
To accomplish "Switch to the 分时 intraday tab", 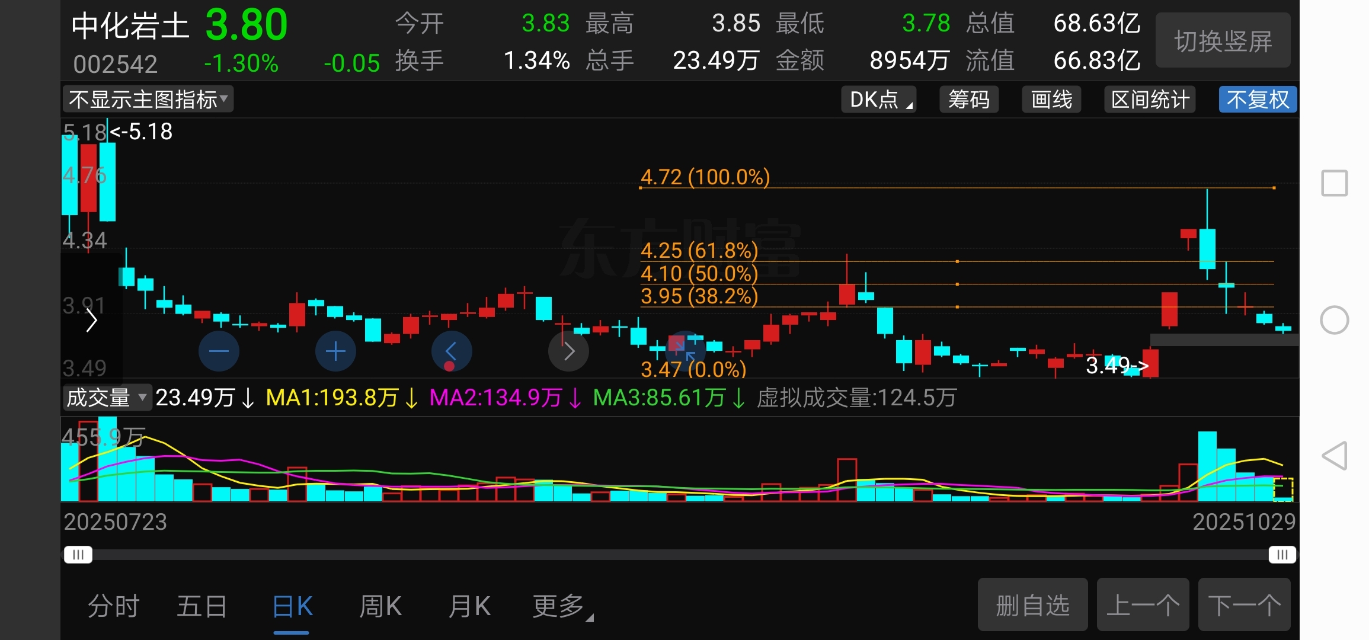I will pos(113,606).
